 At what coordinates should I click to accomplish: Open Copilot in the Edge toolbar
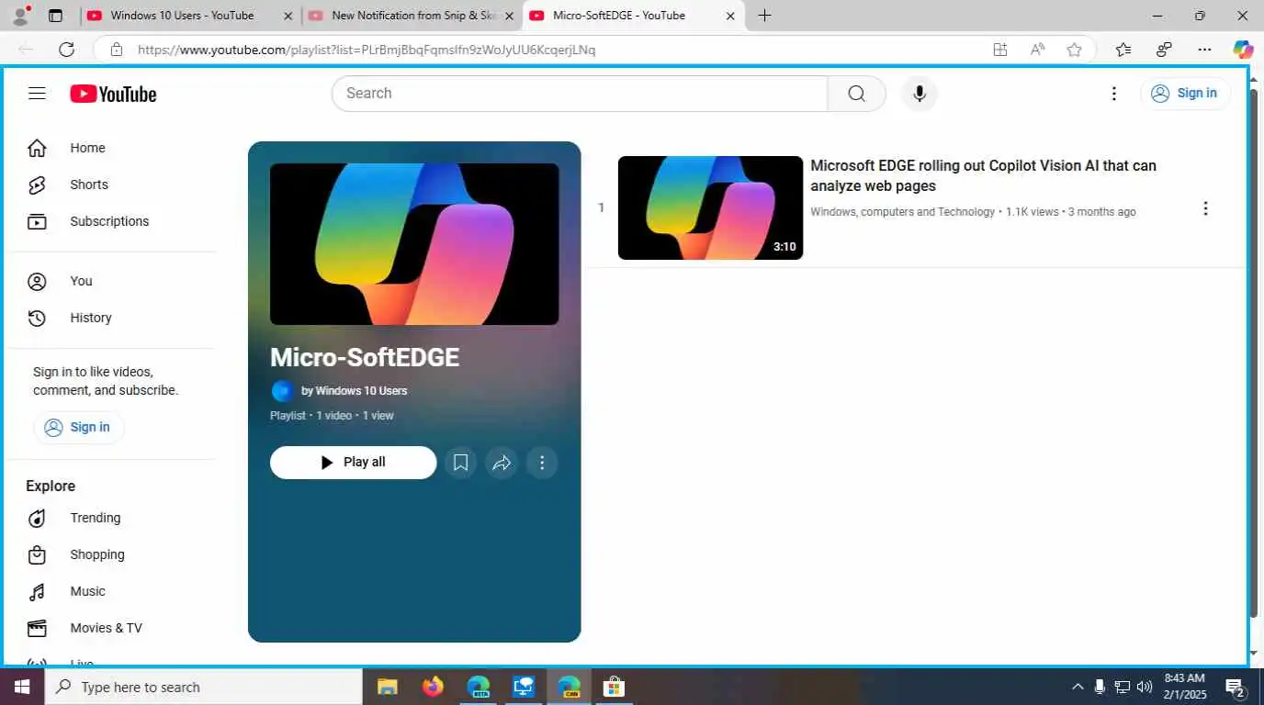1243,50
